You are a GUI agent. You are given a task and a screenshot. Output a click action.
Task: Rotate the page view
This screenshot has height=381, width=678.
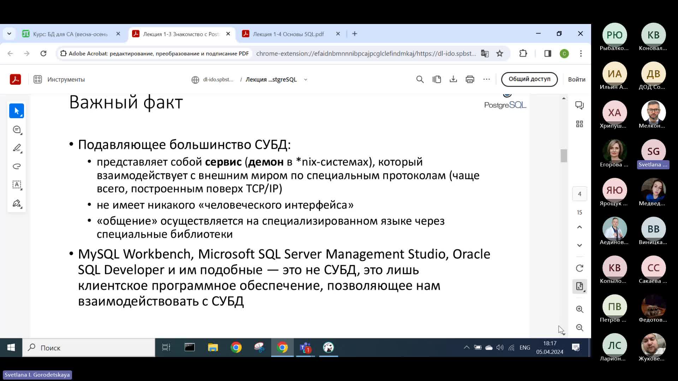click(579, 268)
